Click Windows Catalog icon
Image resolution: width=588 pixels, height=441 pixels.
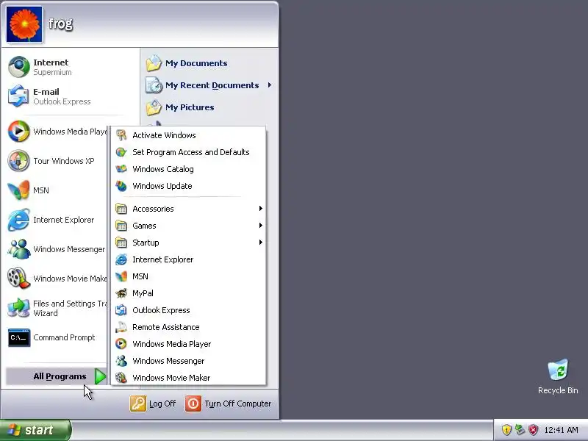click(x=121, y=169)
